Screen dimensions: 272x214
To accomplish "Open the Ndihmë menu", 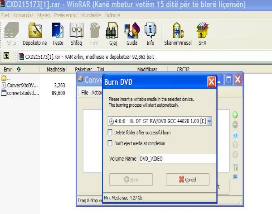I will click(112, 15).
